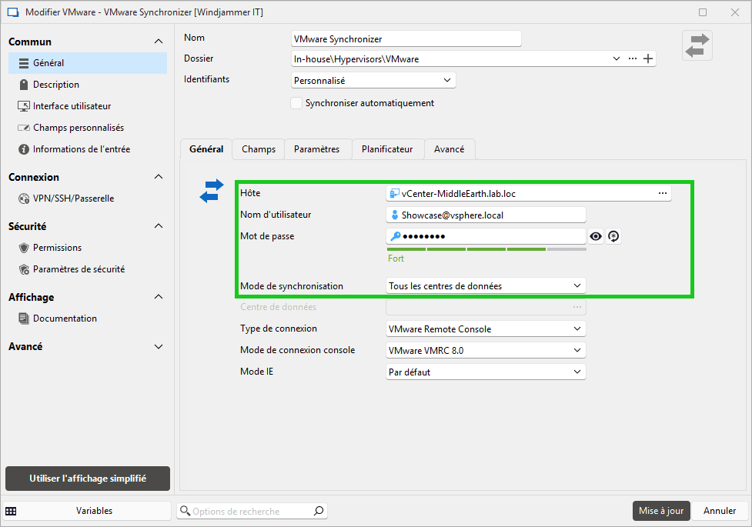Reveal password with the eye icon
The height and width of the screenshot is (527, 752).
596,236
